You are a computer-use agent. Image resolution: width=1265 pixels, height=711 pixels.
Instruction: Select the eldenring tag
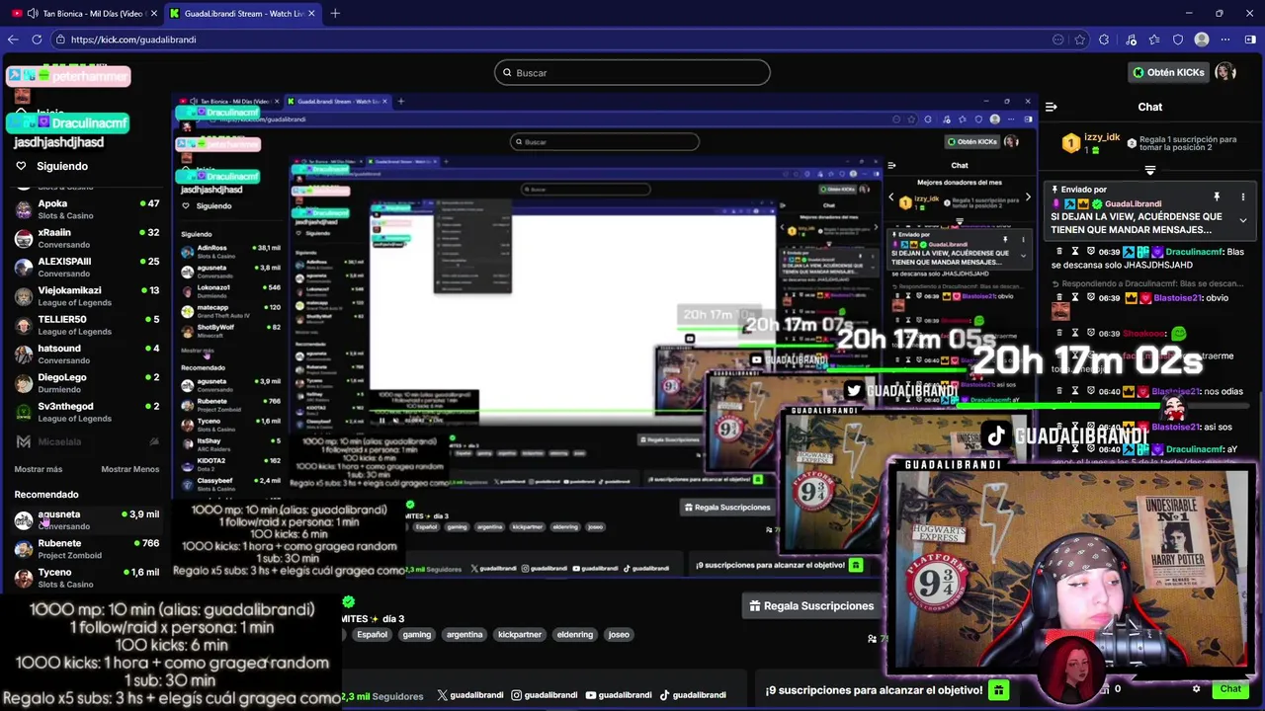[574, 635]
